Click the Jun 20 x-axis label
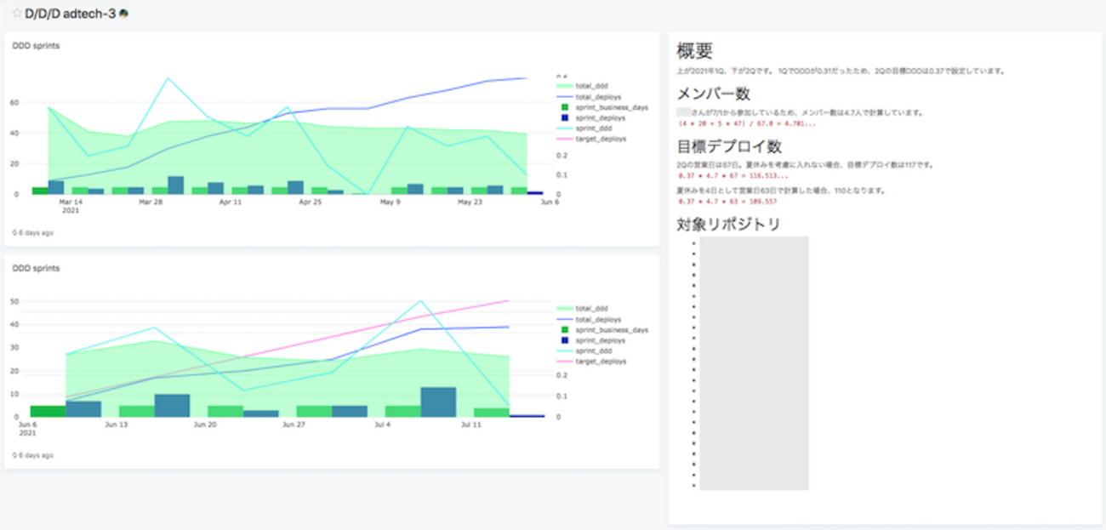 click(205, 424)
